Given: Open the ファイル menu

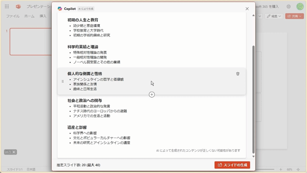Looking at the screenshot, I should click(13, 16).
